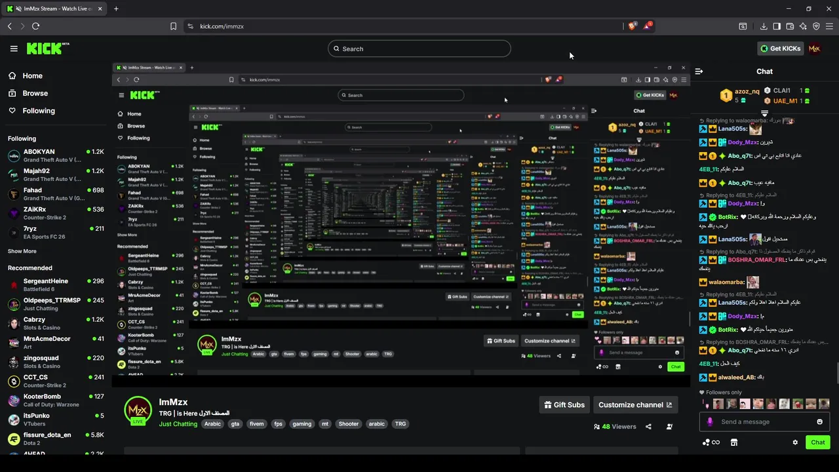The width and height of the screenshot is (839, 472).
Task: Select the TRG tag
Action: [x=400, y=424]
